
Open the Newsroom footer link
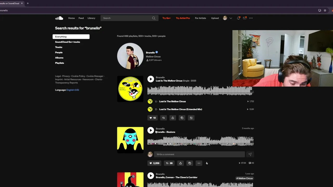[x=88, y=79]
